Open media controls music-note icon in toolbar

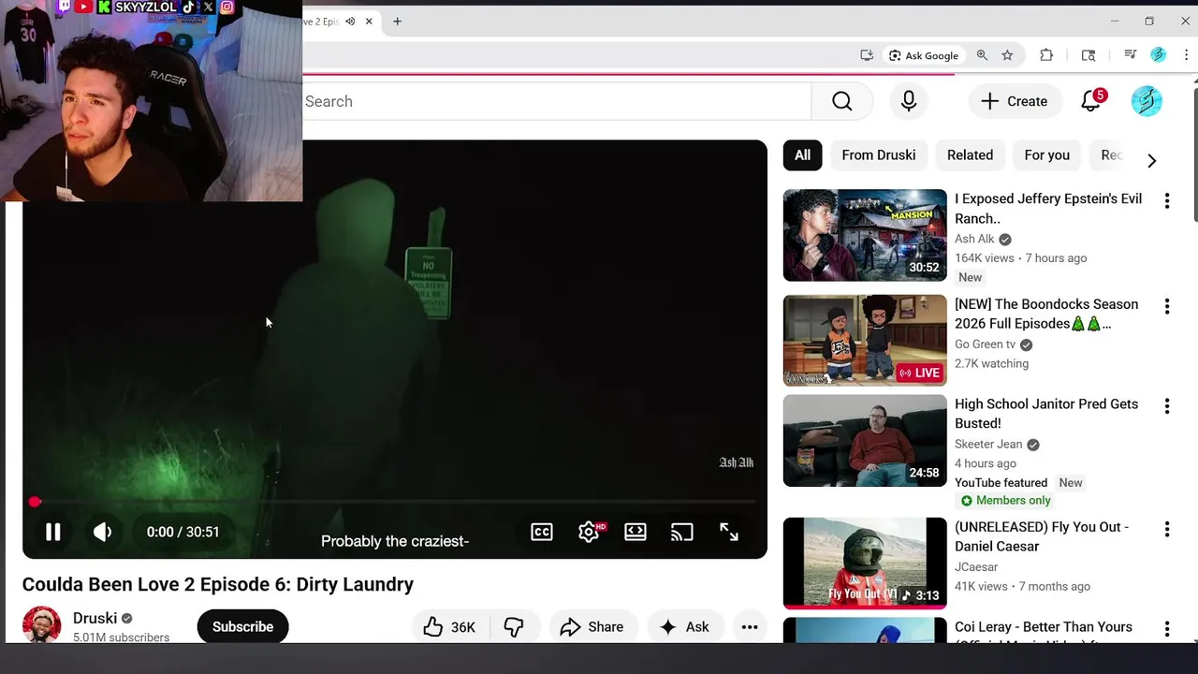(x=1131, y=55)
